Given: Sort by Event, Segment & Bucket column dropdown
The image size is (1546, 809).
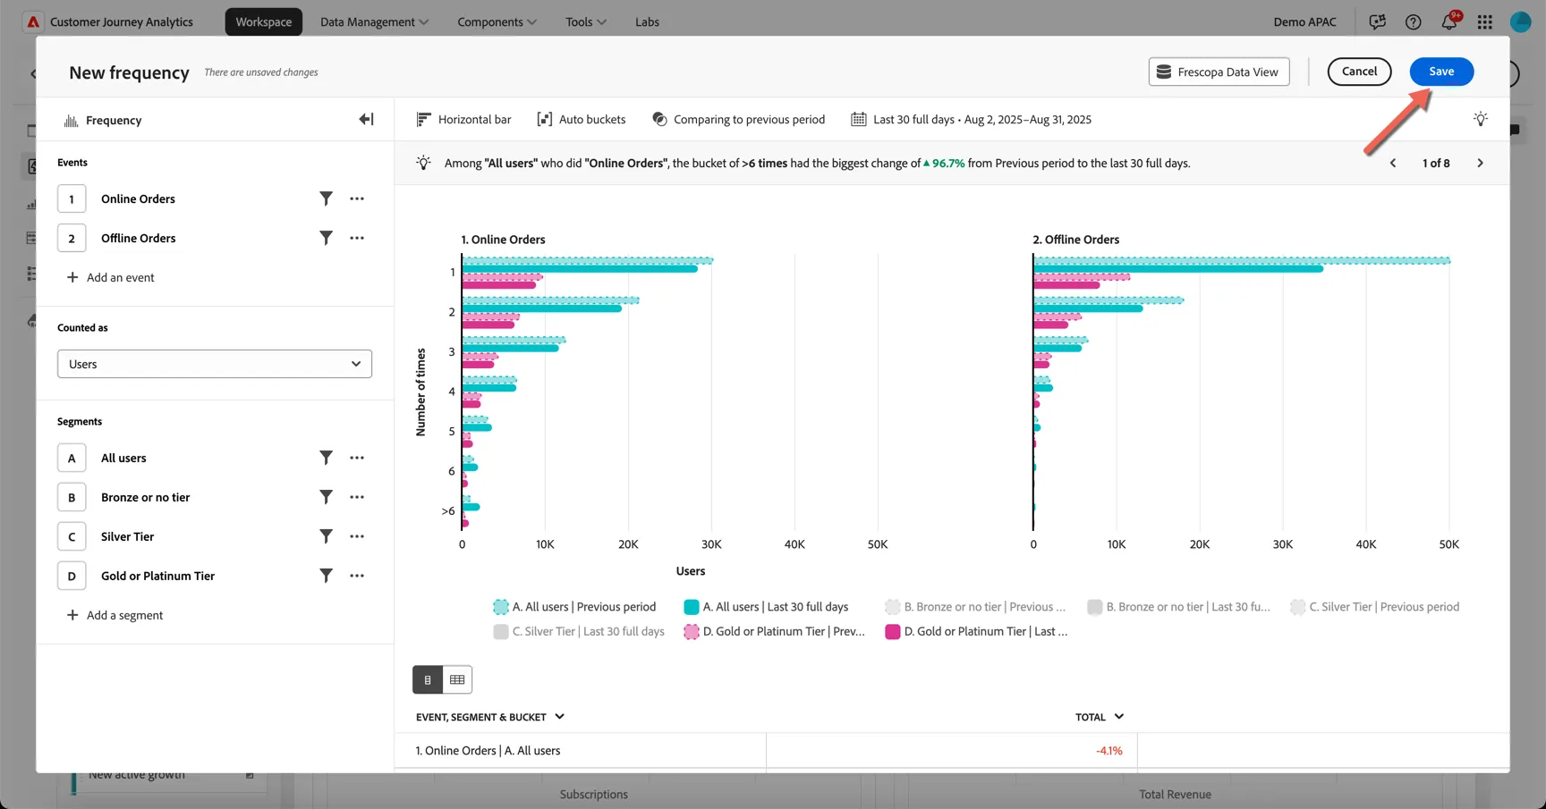Looking at the screenshot, I should click(490, 717).
